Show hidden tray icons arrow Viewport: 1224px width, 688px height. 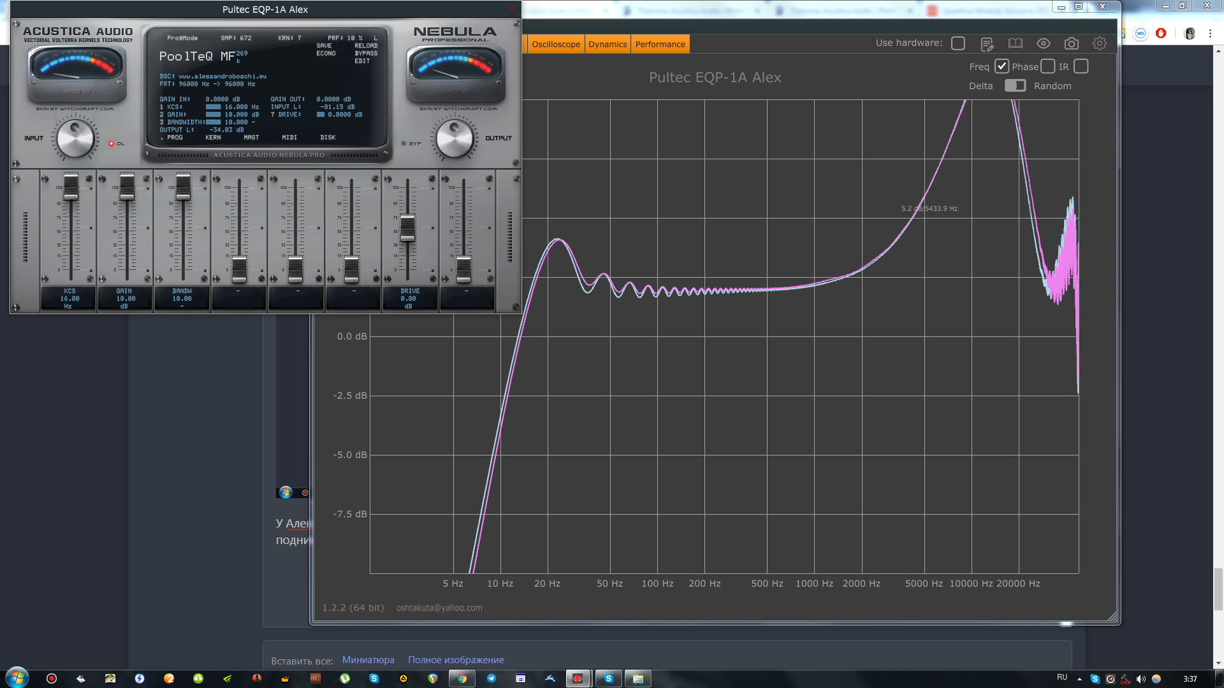1079,679
